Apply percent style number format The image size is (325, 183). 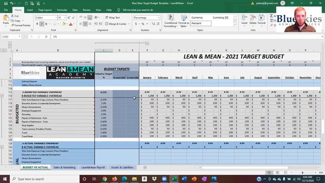tap(143, 24)
